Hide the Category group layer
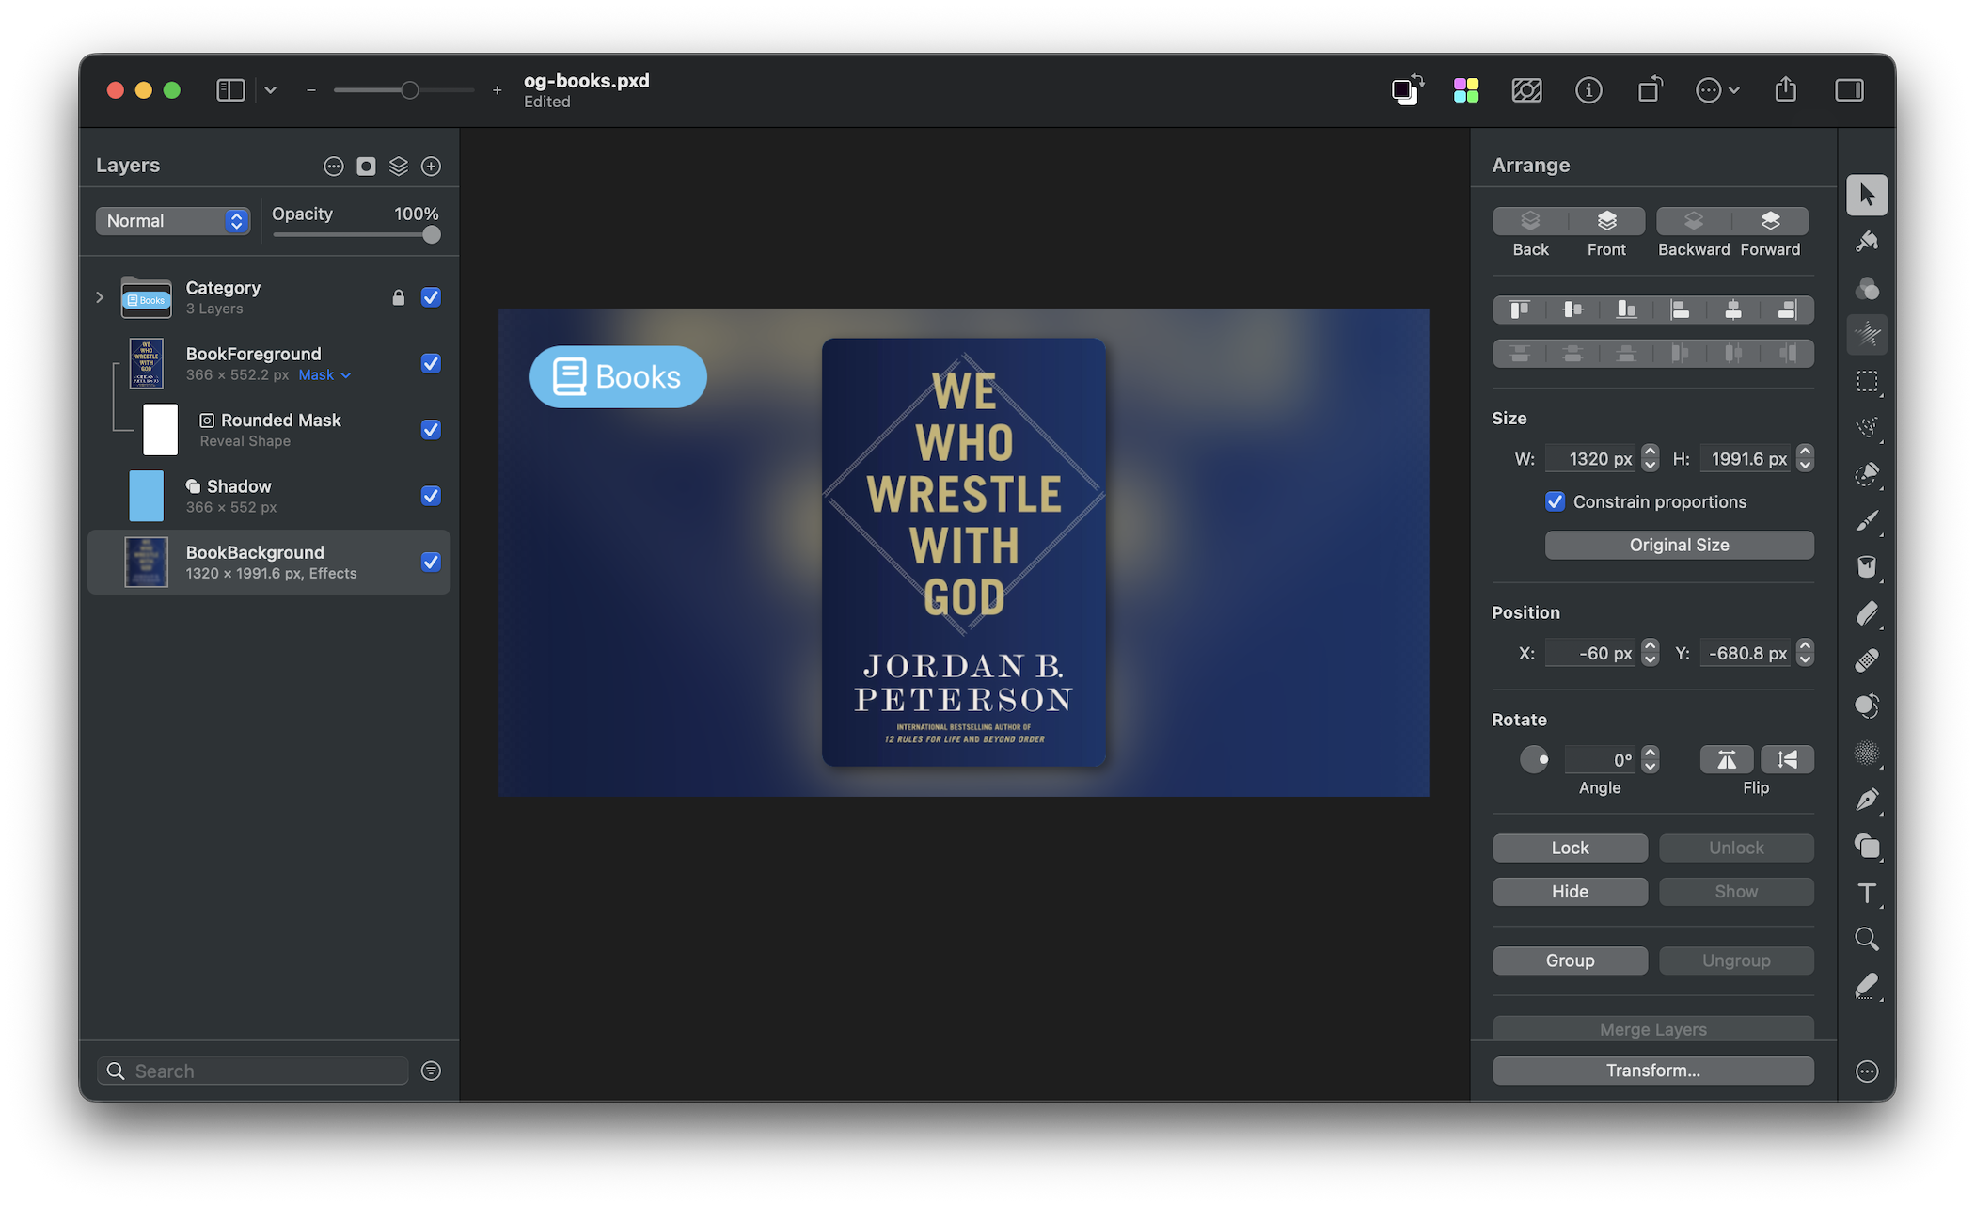 pyautogui.click(x=431, y=297)
